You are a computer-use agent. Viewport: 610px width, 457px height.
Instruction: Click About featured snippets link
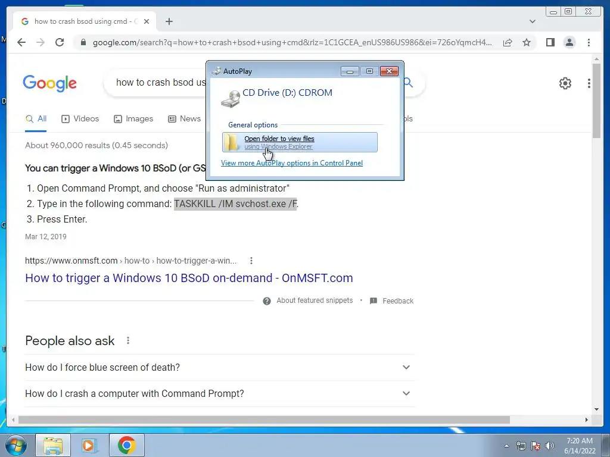click(315, 301)
